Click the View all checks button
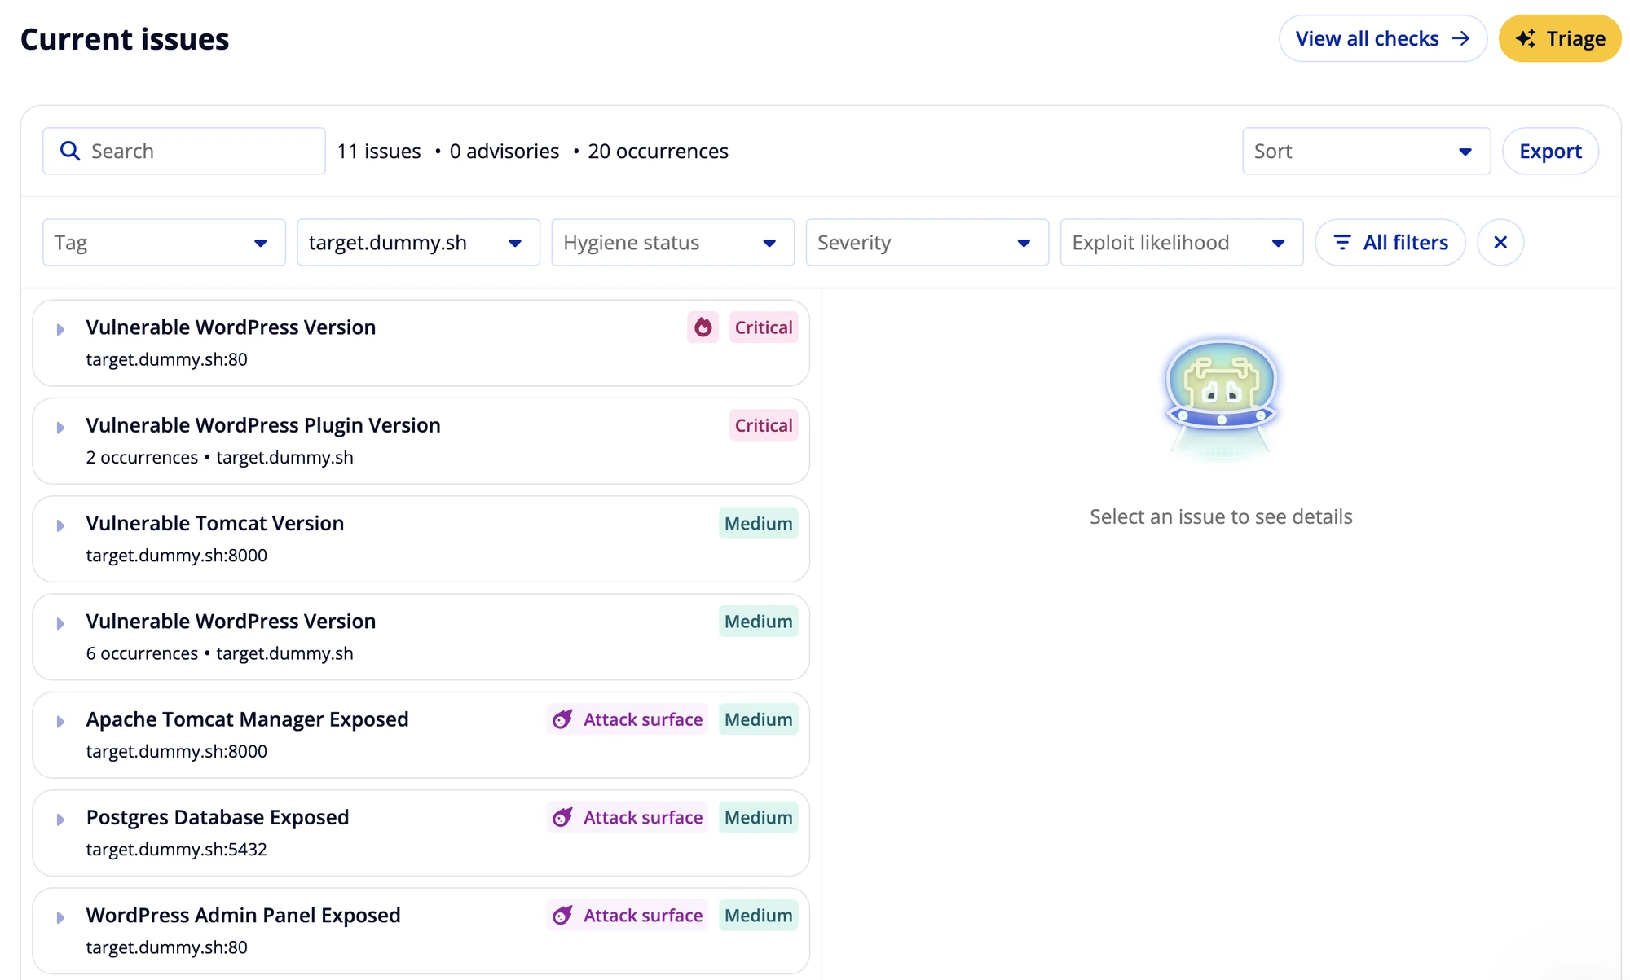 [1383, 38]
